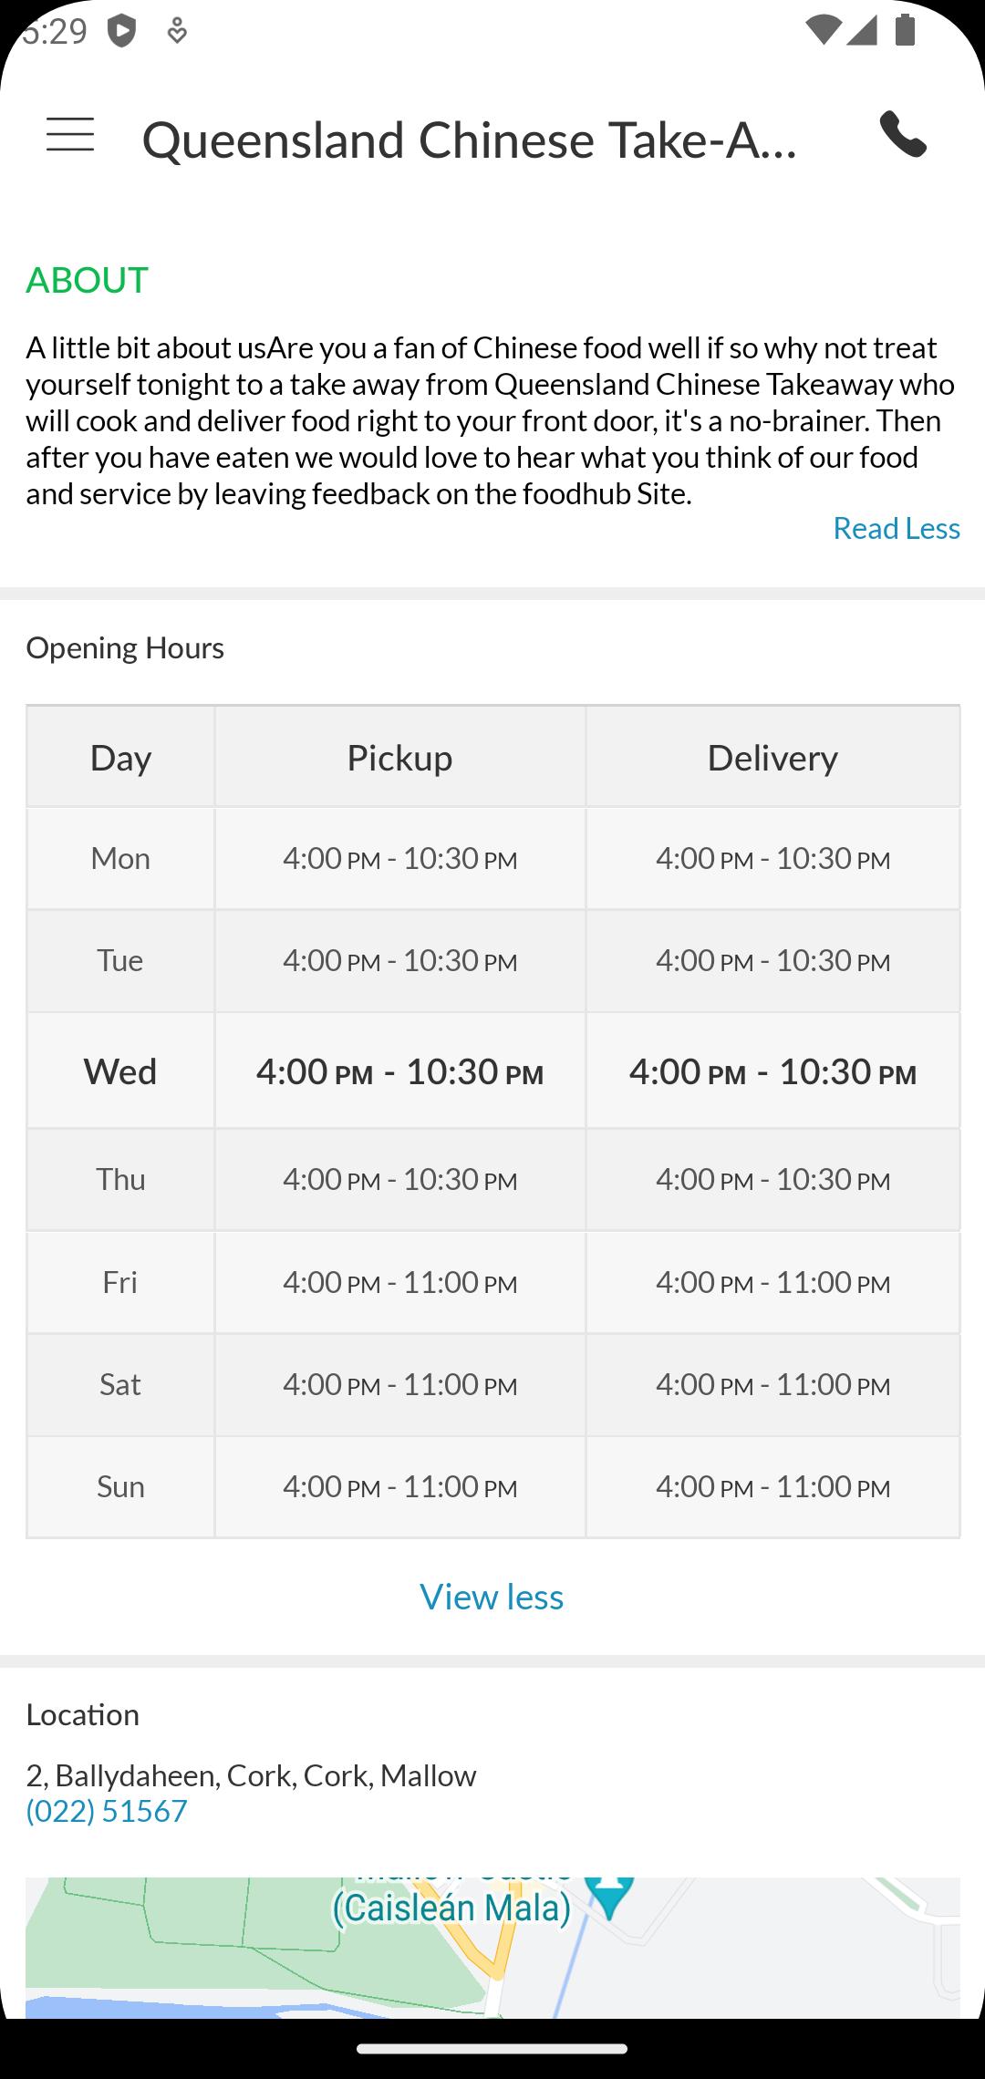
Task: Tap the Delivery column header
Action: 772,757
